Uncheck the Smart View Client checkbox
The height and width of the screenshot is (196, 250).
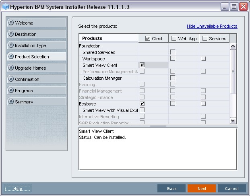click(x=142, y=65)
